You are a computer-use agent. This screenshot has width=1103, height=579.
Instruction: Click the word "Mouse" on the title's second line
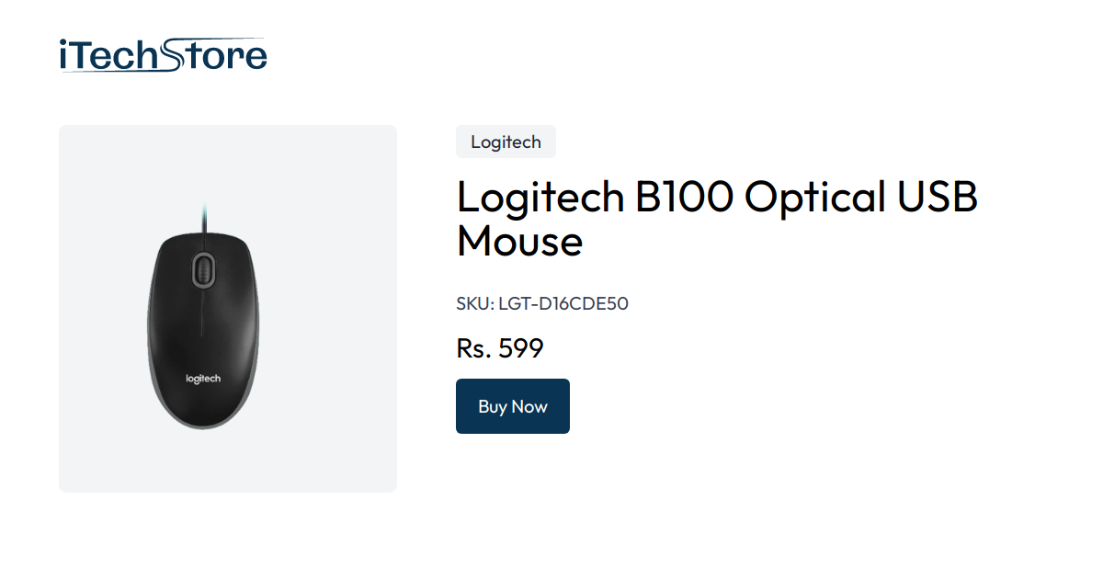[x=520, y=242]
